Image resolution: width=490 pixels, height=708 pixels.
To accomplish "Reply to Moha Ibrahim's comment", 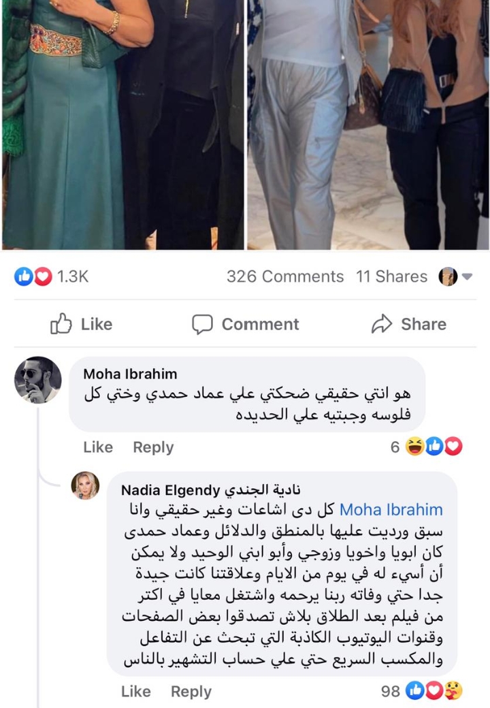I will coord(153,447).
